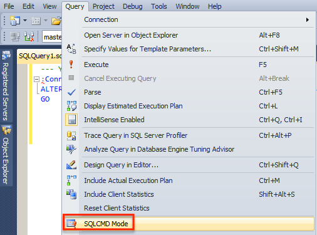Open the Debug menu
Image resolution: width=317 pixels, height=235 pixels.
pyautogui.click(x=133, y=6)
